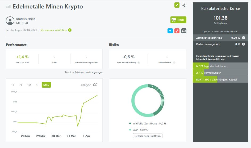
Task: Select the 1M chart period
Action: click(29, 85)
